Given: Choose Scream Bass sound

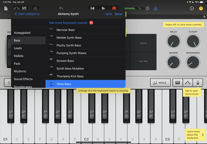Looking at the screenshot, I should pos(86,61).
